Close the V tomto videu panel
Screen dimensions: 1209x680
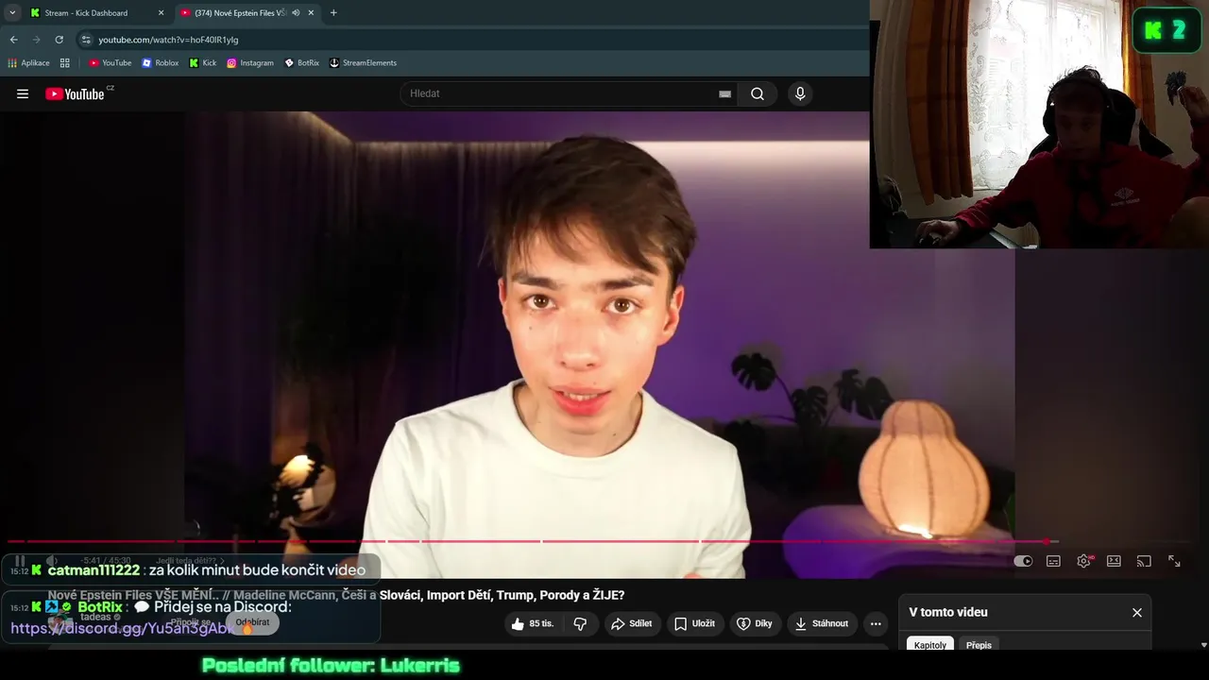coord(1137,612)
